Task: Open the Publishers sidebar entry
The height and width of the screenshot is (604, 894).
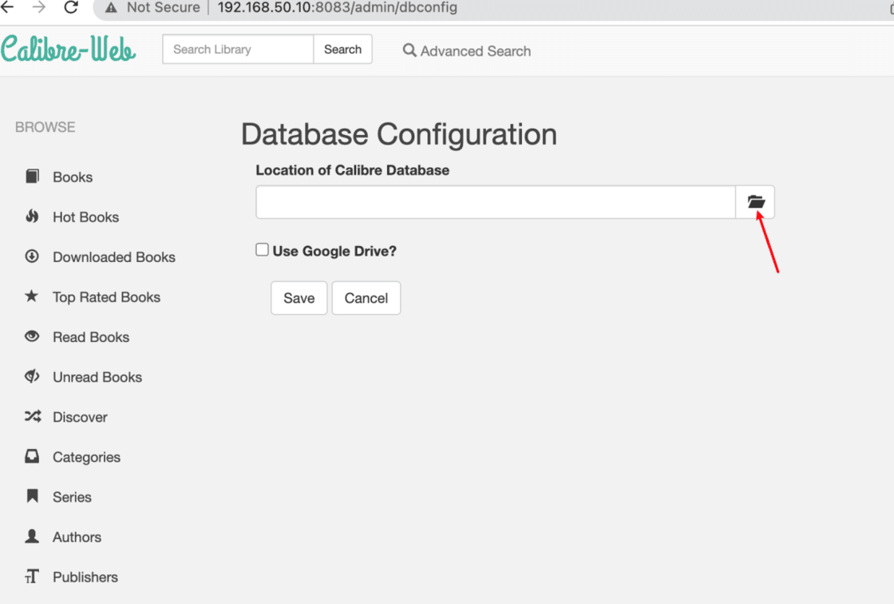Action: pyautogui.click(x=85, y=577)
